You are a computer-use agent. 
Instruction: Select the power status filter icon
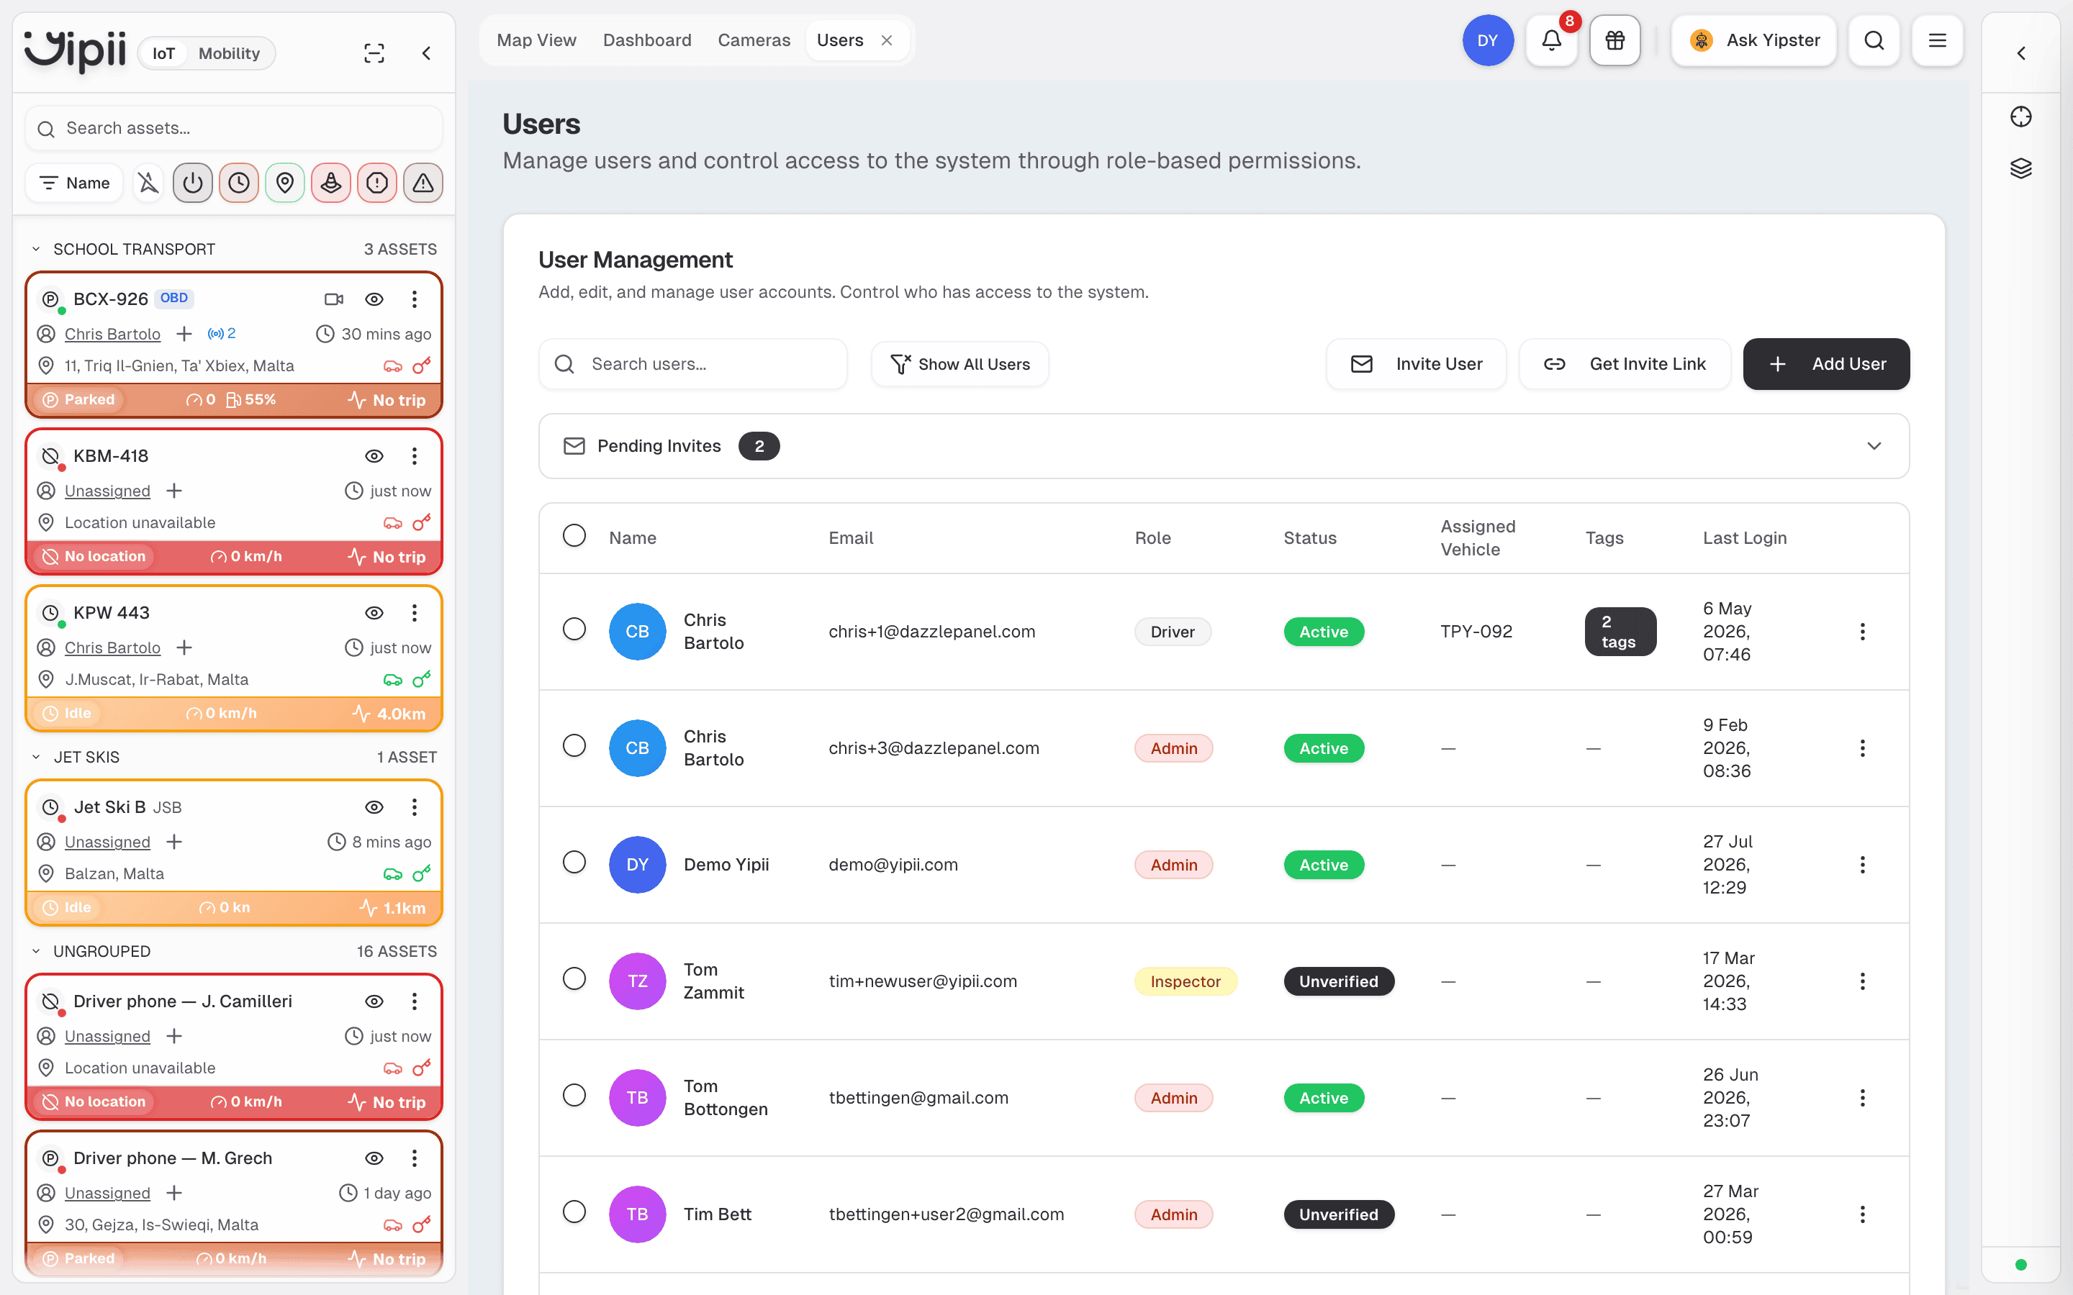point(193,183)
